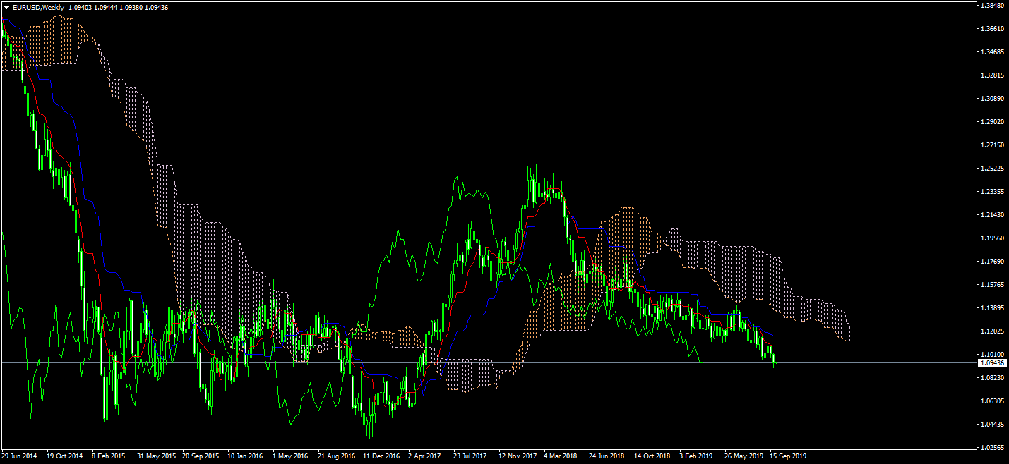Select the 1.13895 price axis label

(x=991, y=308)
